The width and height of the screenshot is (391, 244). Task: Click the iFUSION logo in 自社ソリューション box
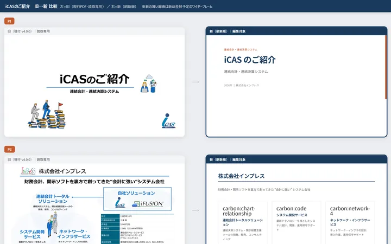[x=148, y=204]
